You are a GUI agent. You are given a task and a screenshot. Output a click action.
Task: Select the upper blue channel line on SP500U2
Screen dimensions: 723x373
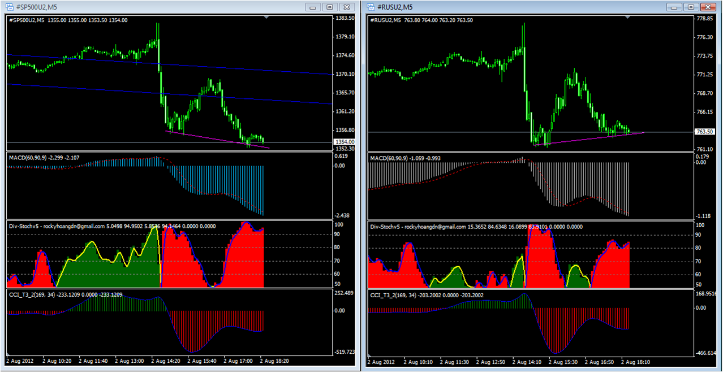[169, 64]
